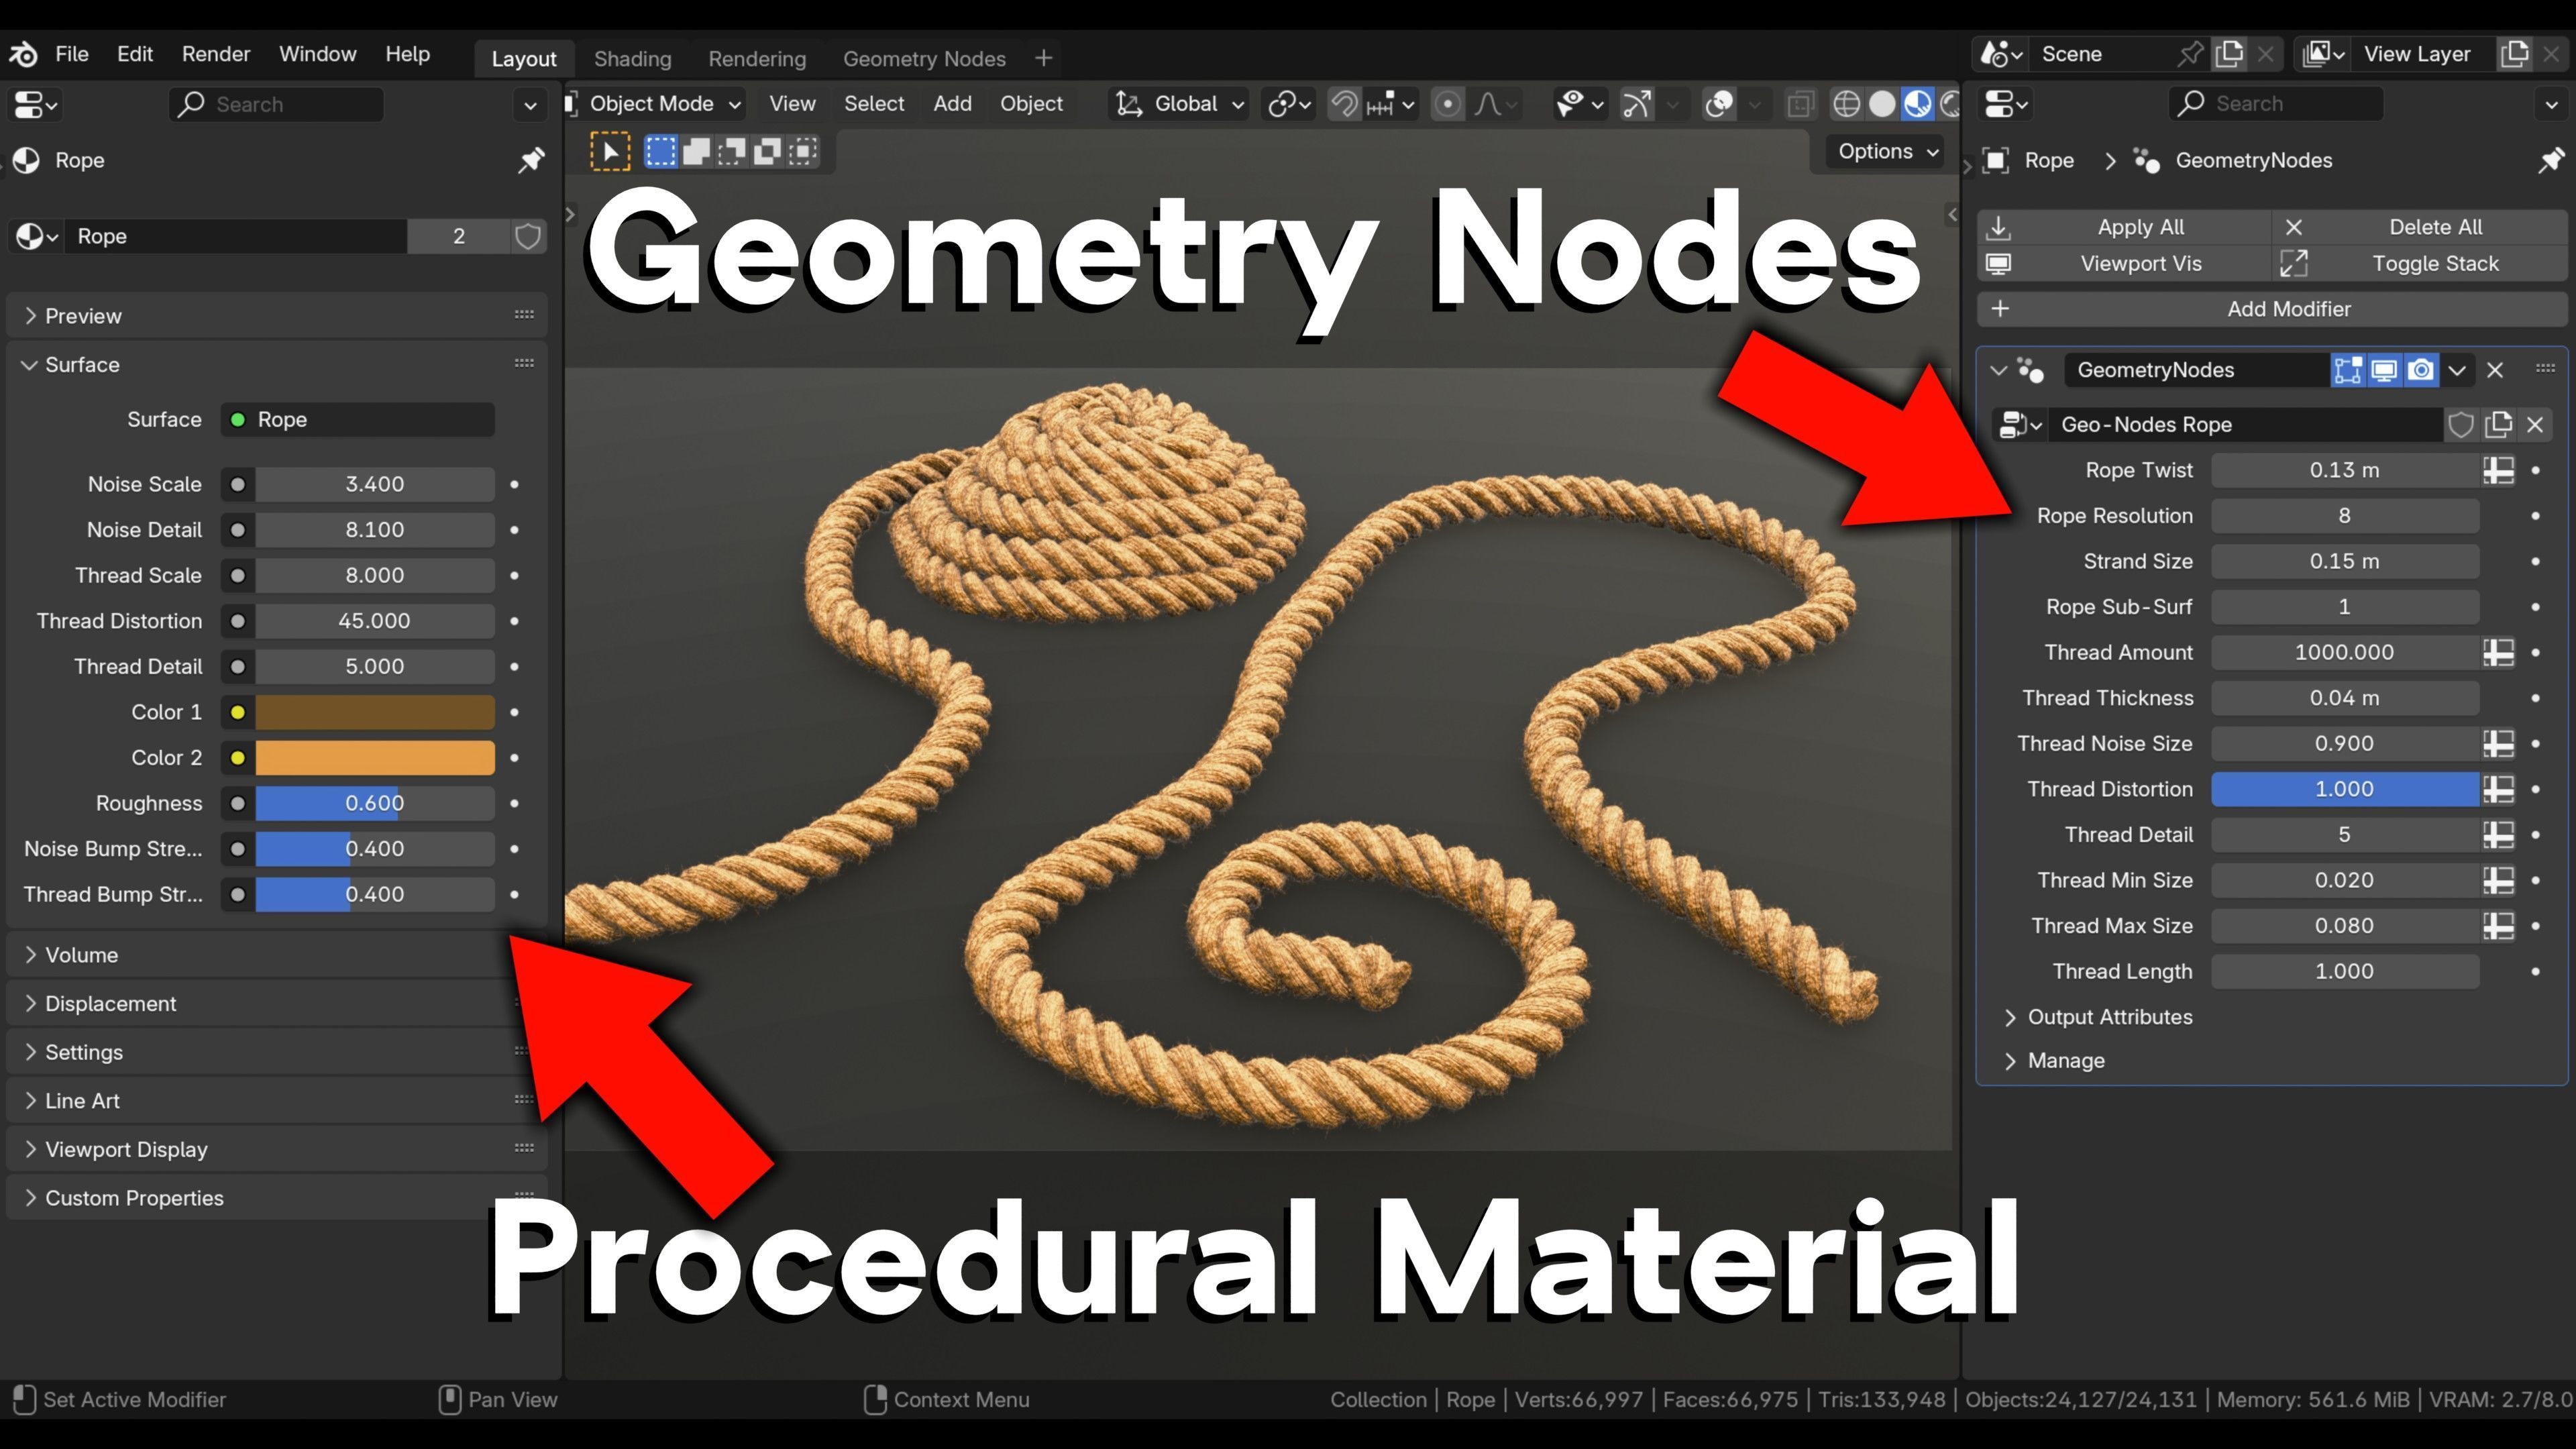The image size is (2576, 1449).
Task: Open the Color 2 orange swatch
Action: [374, 758]
